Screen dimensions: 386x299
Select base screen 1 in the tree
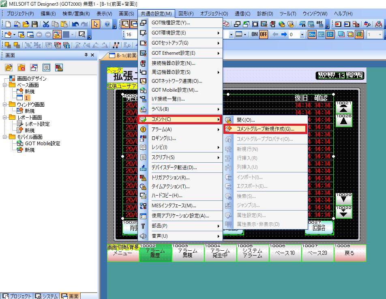(x=26, y=98)
